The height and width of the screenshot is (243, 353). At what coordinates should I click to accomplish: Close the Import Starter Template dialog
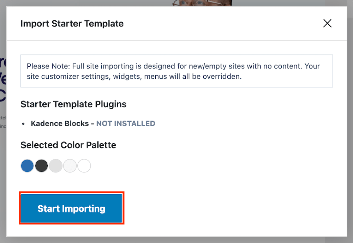[327, 23]
